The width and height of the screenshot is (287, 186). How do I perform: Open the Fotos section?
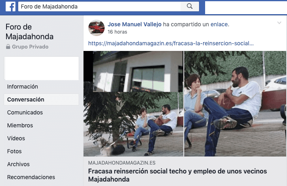point(14,151)
